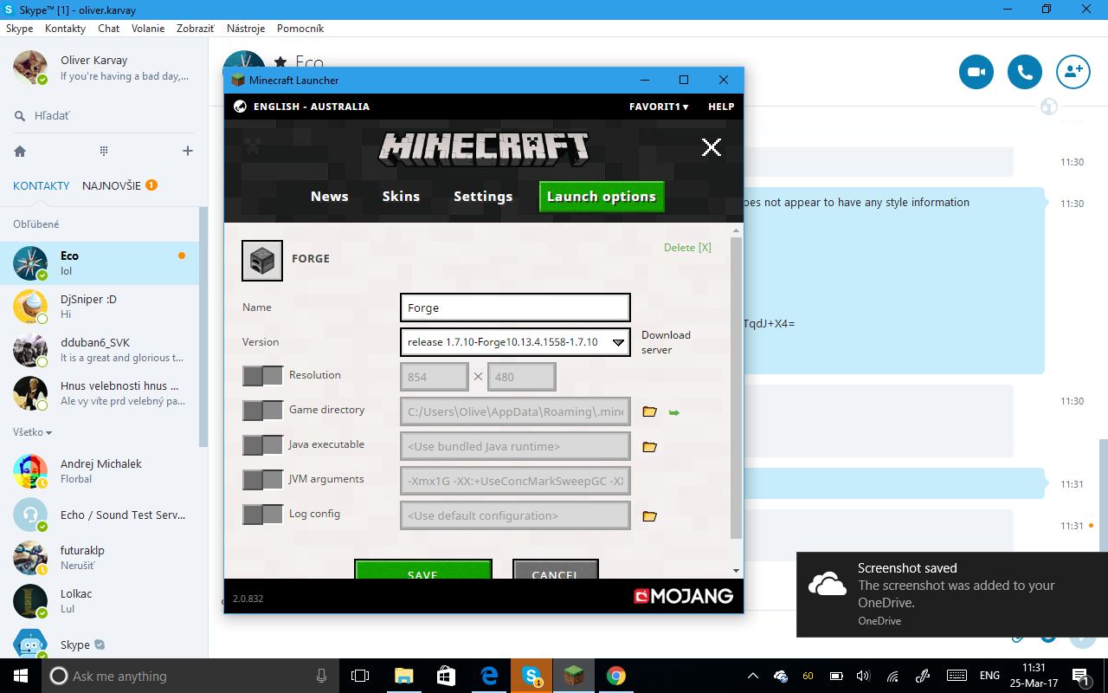The width and height of the screenshot is (1108, 693).
Task: Go to Skype home via house icon
Action: point(20,151)
